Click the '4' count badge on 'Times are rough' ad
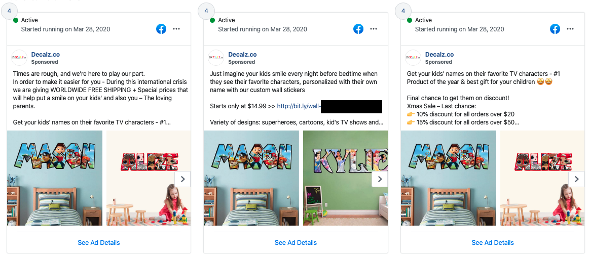Image resolution: width=589 pixels, height=258 pixels. click(x=10, y=11)
